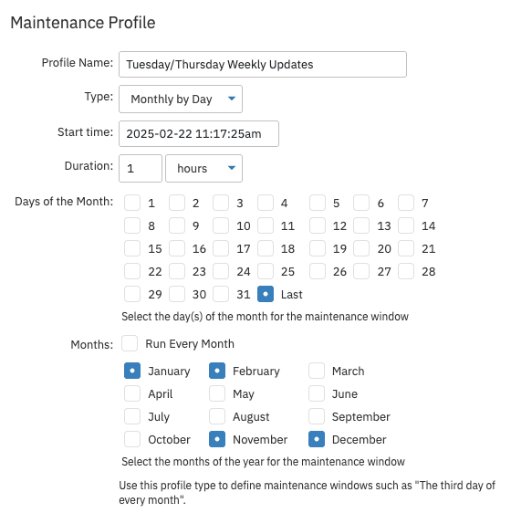Check day 28 of the month
511x513 pixels.
406,271
